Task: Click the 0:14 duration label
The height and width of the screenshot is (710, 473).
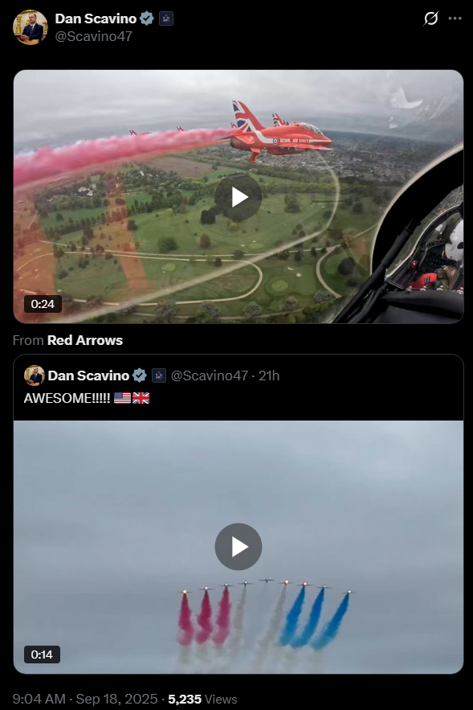Action: coord(42,655)
